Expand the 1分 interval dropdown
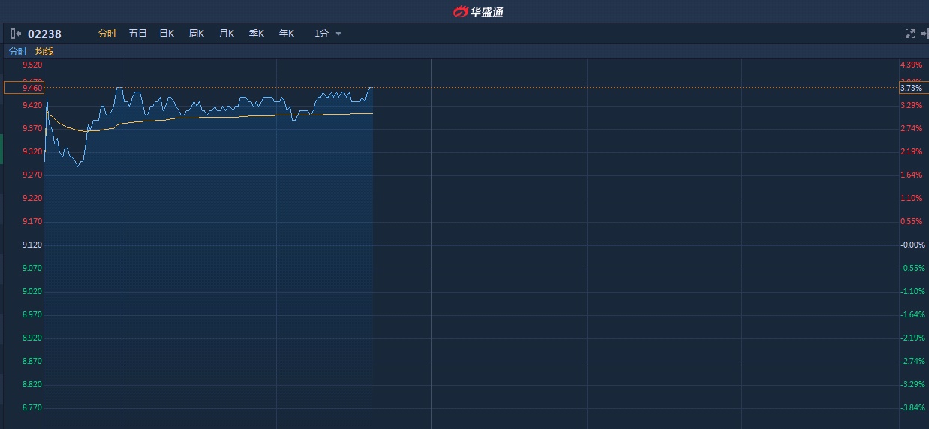The width and height of the screenshot is (929, 429). [328, 34]
